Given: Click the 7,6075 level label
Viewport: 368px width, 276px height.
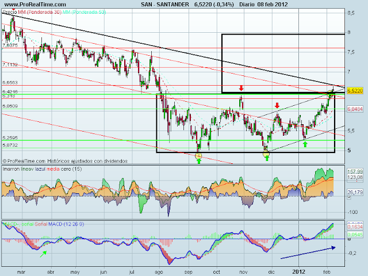Looking at the screenshot, I should (10, 45).
